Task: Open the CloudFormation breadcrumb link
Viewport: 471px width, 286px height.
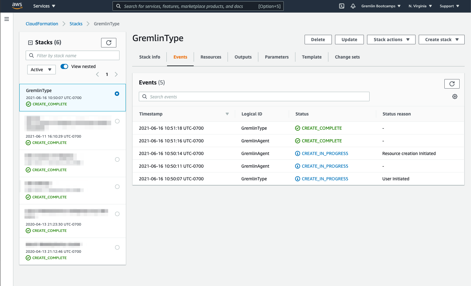Action: pos(42,24)
